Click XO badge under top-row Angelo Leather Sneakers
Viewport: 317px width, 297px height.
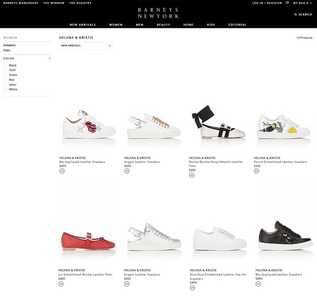pos(127,171)
